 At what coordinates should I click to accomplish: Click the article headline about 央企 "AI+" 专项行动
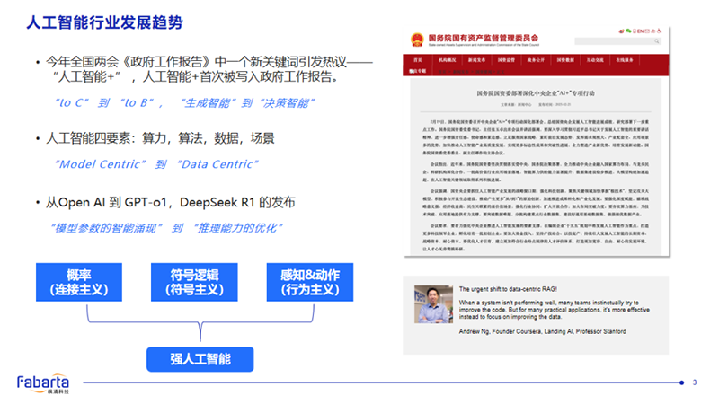(x=536, y=93)
